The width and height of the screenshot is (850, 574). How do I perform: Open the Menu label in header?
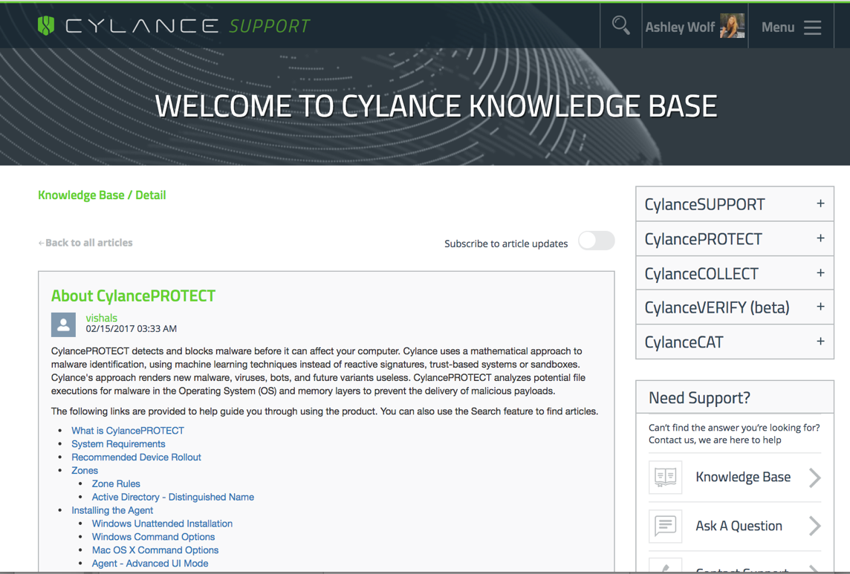pyautogui.click(x=778, y=27)
